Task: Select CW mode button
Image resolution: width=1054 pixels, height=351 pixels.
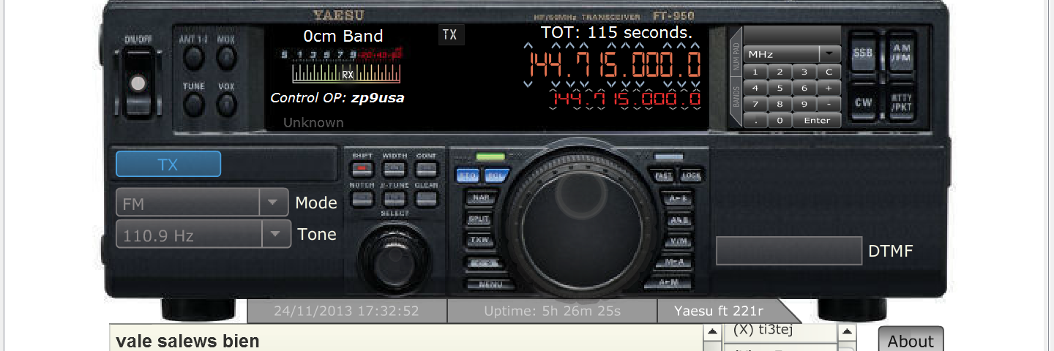Action: tap(864, 103)
